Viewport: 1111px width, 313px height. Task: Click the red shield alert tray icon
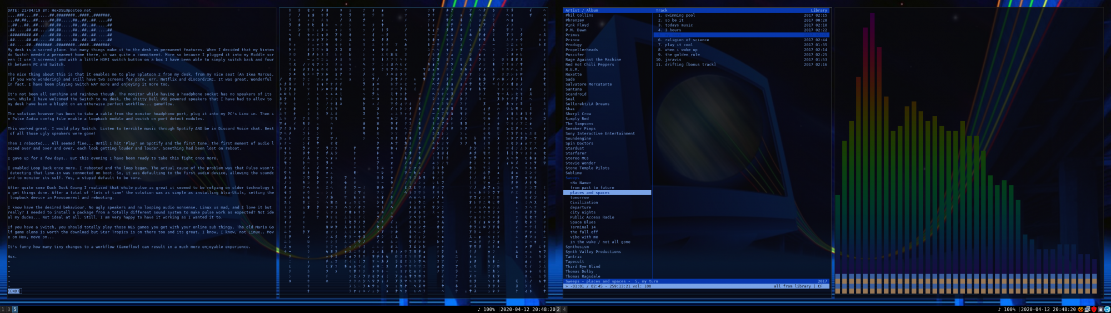click(1094, 309)
